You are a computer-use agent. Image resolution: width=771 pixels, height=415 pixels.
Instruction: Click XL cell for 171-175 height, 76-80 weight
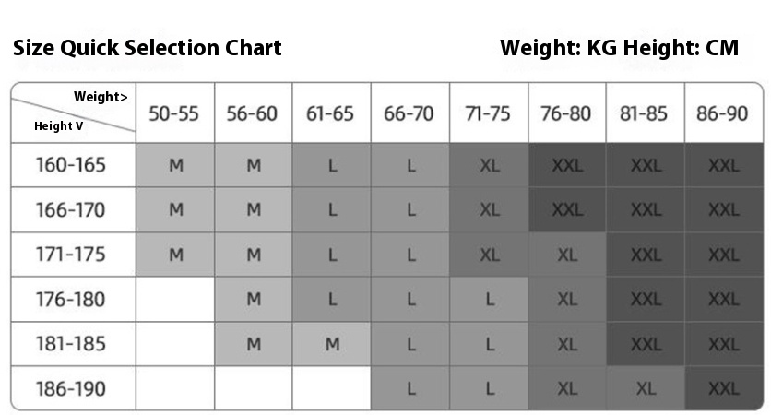point(567,255)
